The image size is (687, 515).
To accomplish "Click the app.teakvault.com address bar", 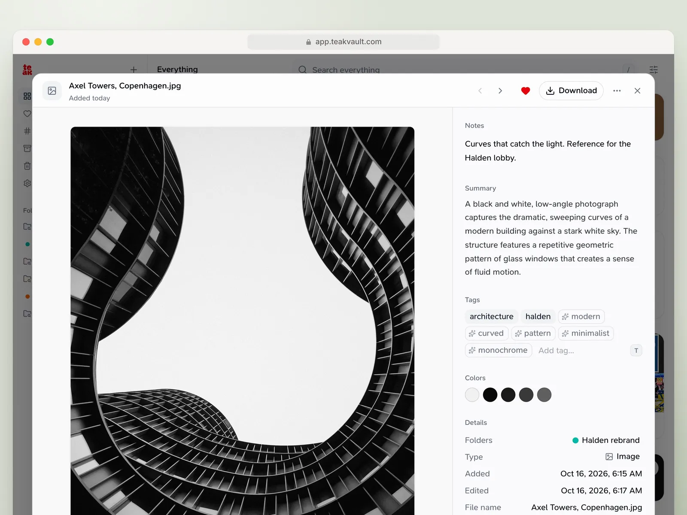I will click(343, 42).
